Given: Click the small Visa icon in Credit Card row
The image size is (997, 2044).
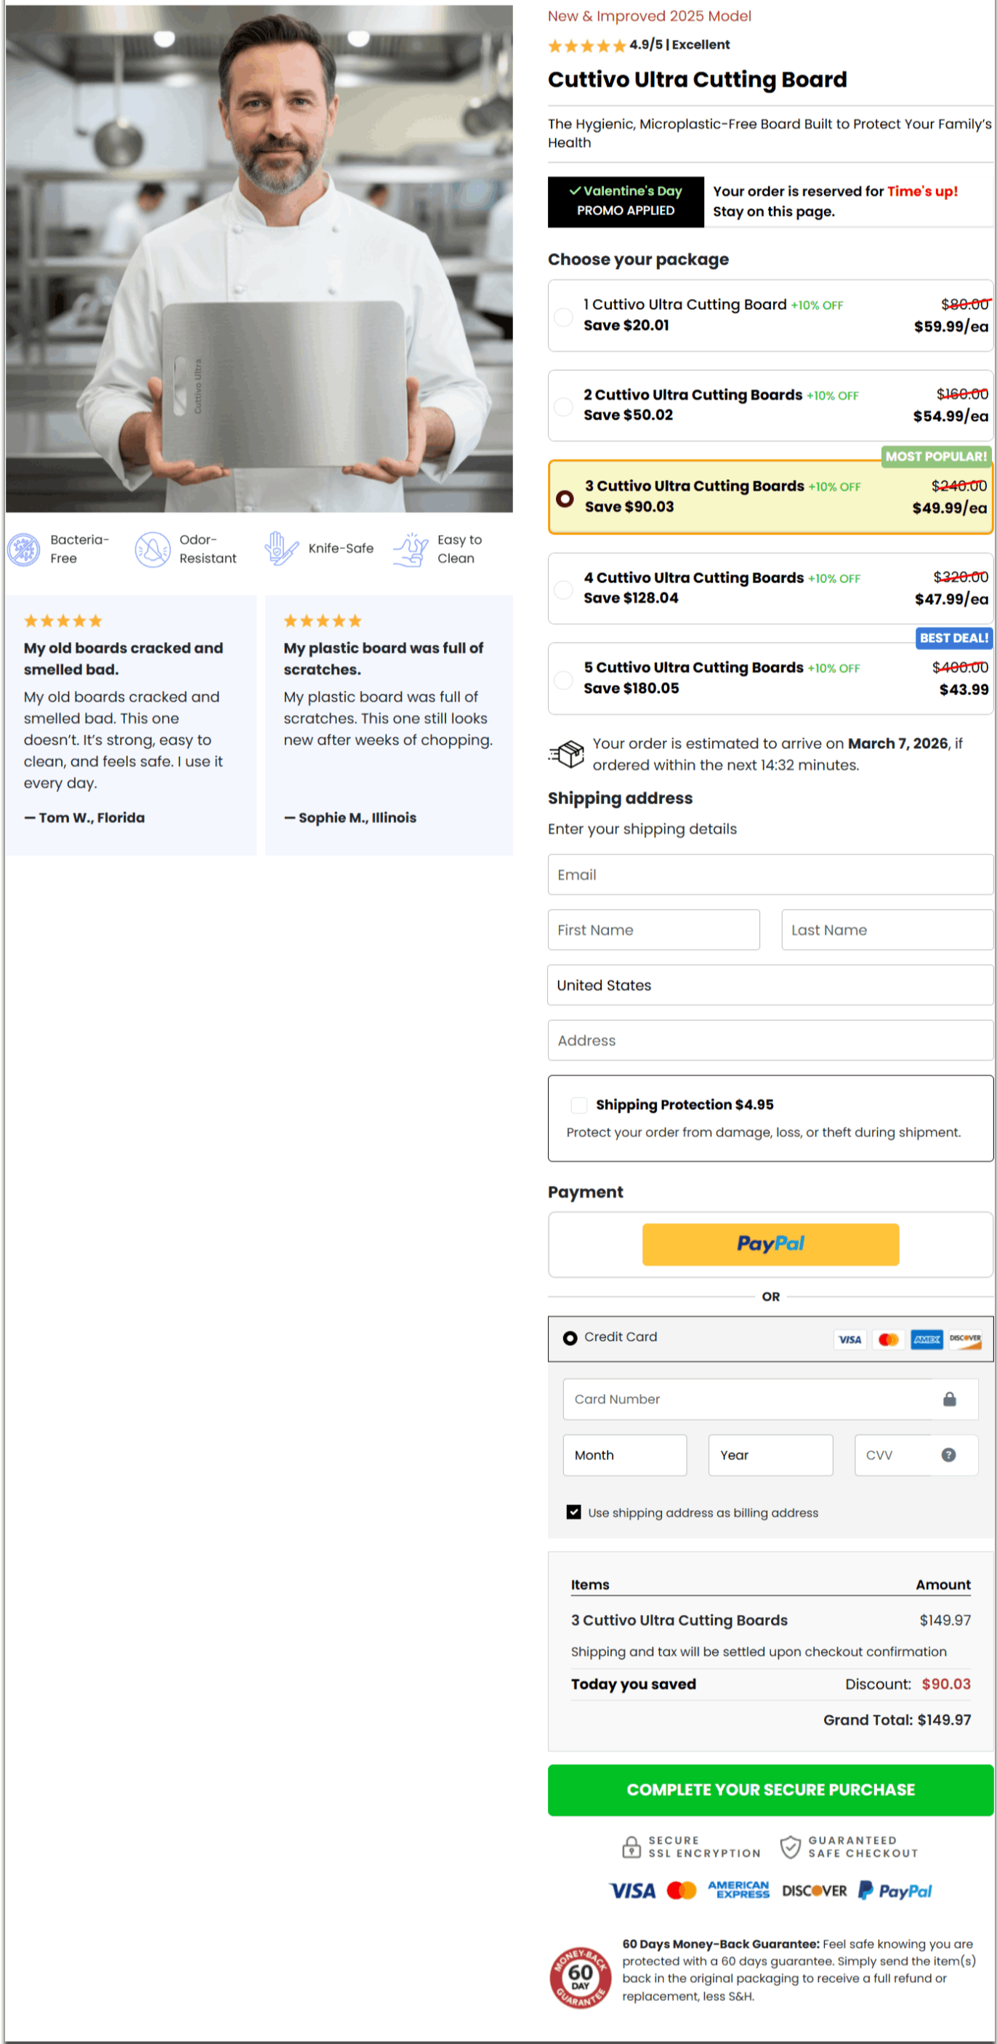Looking at the screenshot, I should (849, 1339).
